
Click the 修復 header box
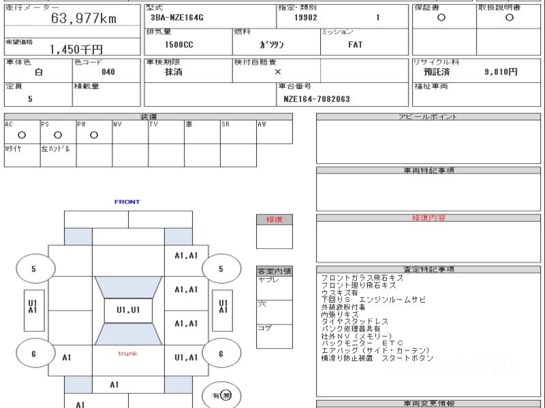point(274,219)
